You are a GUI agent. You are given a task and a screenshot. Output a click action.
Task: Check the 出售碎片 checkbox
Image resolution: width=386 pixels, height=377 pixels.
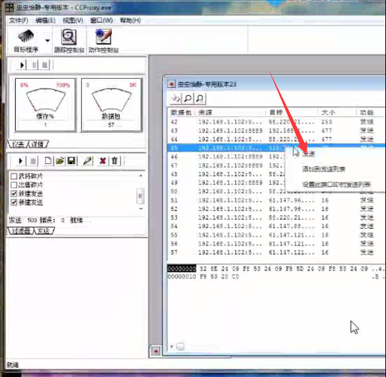[14, 185]
